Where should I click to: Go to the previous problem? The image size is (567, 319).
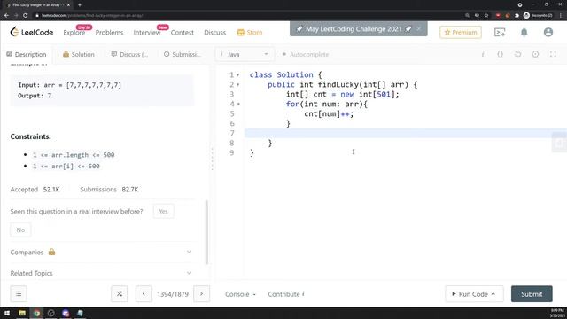[144, 293]
